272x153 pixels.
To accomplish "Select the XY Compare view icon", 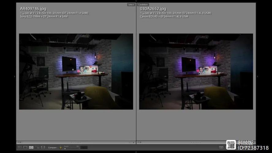I will pos(31,147).
